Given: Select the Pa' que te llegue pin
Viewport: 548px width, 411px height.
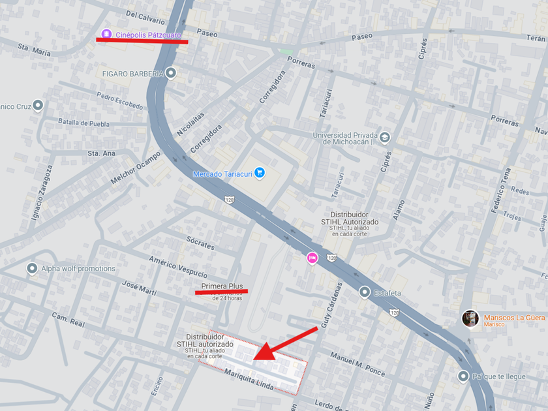Looking at the screenshot, I should pyautogui.click(x=463, y=376).
